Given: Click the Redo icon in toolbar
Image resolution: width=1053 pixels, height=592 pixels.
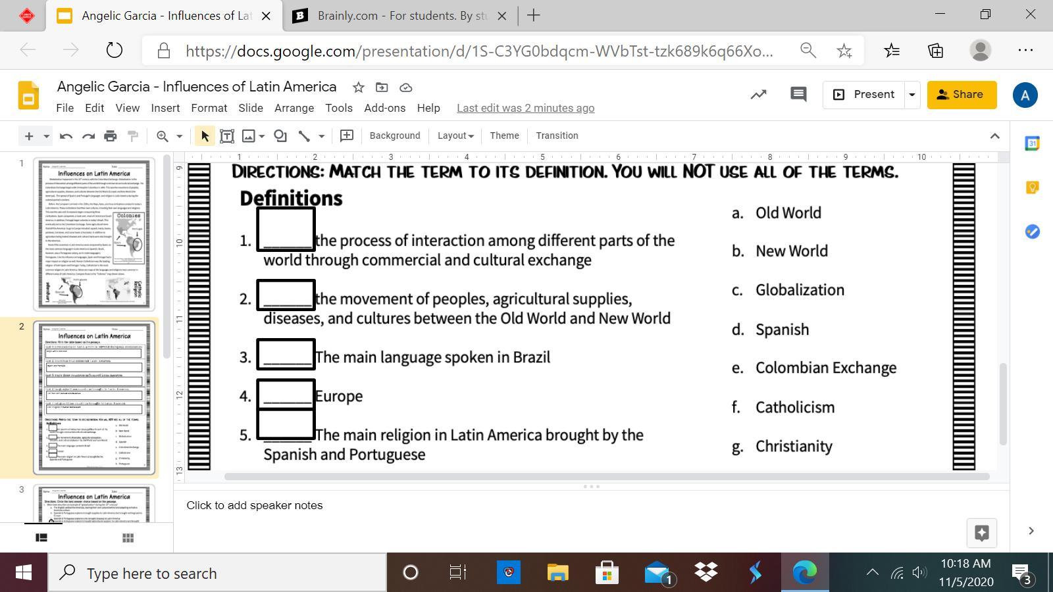Looking at the screenshot, I should tap(88, 136).
